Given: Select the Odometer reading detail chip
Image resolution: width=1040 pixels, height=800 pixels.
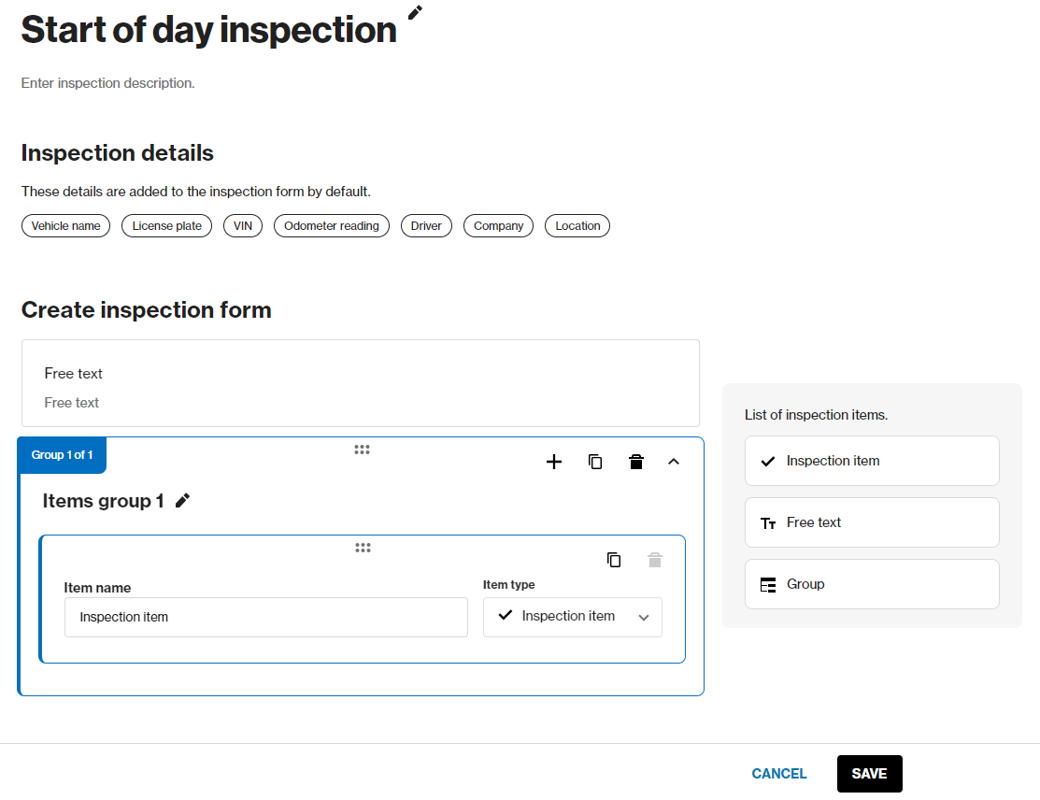Looking at the screenshot, I should click(331, 225).
